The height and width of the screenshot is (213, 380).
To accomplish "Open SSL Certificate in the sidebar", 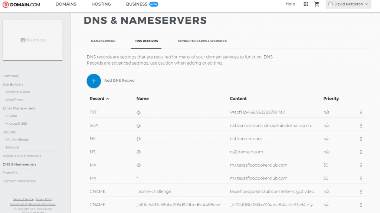I will pyautogui.click(x=17, y=140).
